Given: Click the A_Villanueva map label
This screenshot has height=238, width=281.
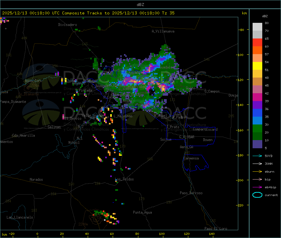Looking at the screenshot, I should click(x=163, y=31).
